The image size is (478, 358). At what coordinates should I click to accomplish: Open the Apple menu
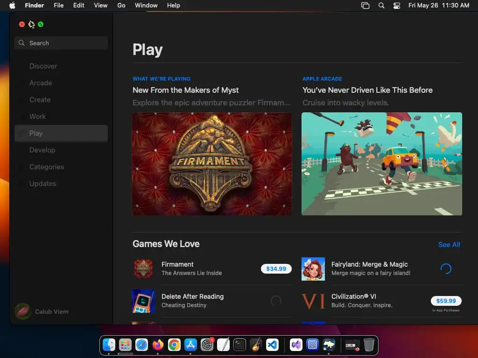pos(12,6)
